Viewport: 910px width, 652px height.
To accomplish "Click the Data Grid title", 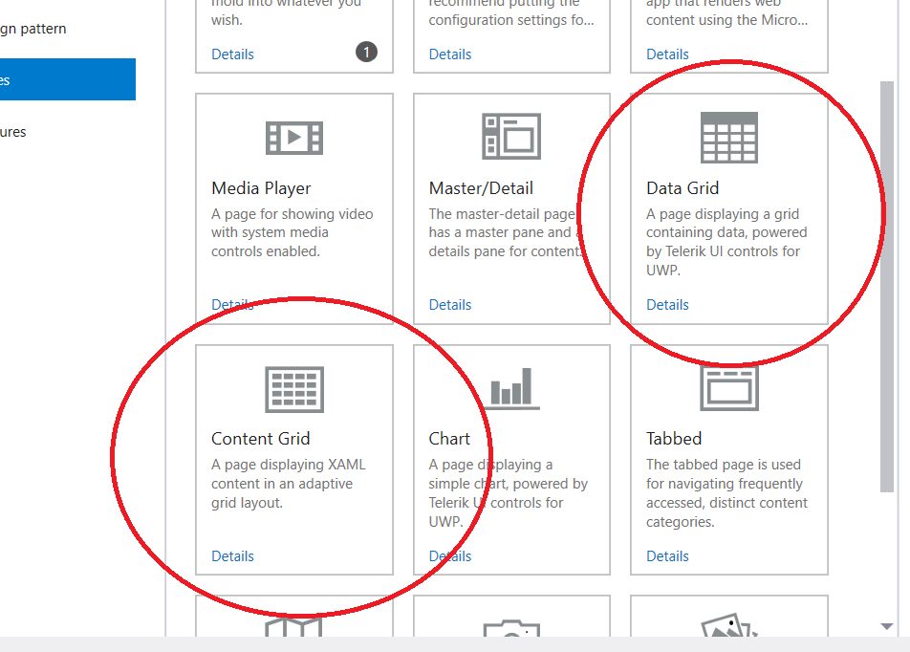I will coord(682,188).
